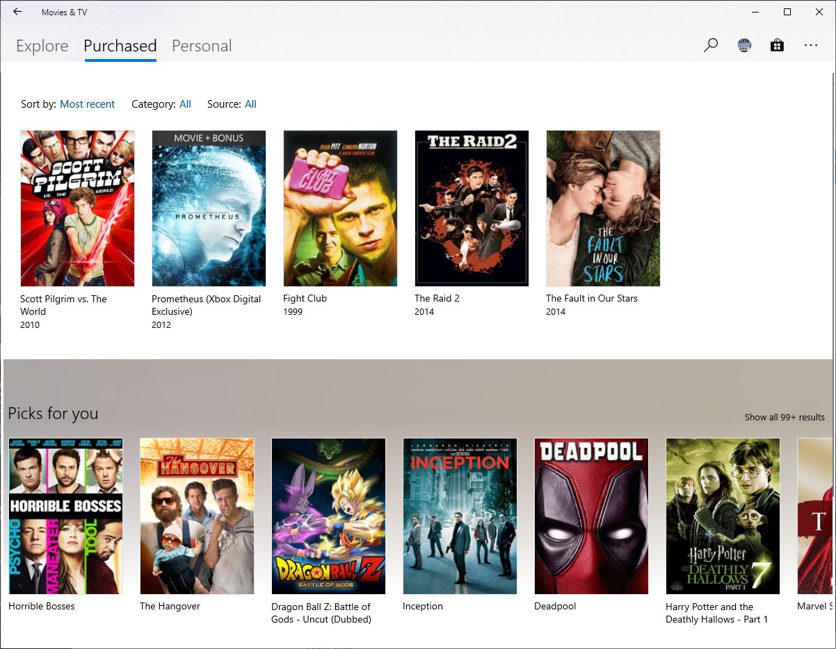
Task: Maximize the Movies & TV window
Action: point(787,12)
